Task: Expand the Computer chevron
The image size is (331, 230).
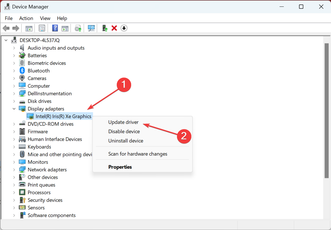Action: pos(14,86)
